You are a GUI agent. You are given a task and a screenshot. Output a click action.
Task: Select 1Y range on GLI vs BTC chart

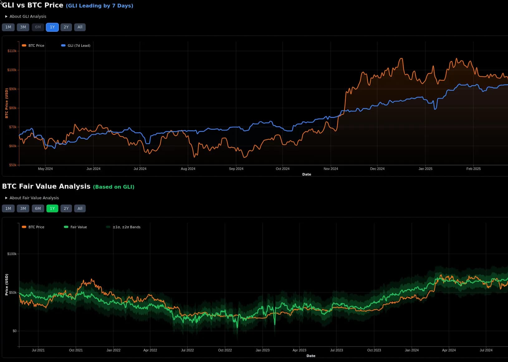(52, 27)
